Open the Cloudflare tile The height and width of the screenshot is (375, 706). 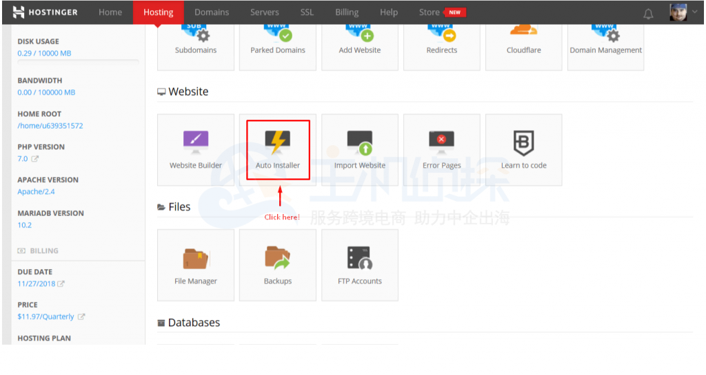point(524,47)
